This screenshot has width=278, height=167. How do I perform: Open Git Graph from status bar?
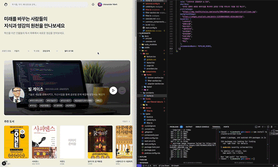coord(175,166)
